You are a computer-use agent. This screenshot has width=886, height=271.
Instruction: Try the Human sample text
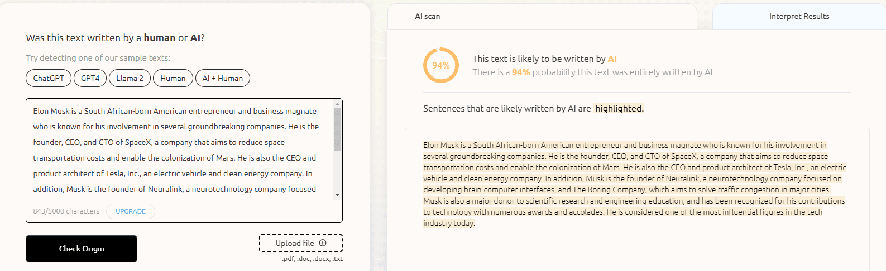(x=173, y=78)
